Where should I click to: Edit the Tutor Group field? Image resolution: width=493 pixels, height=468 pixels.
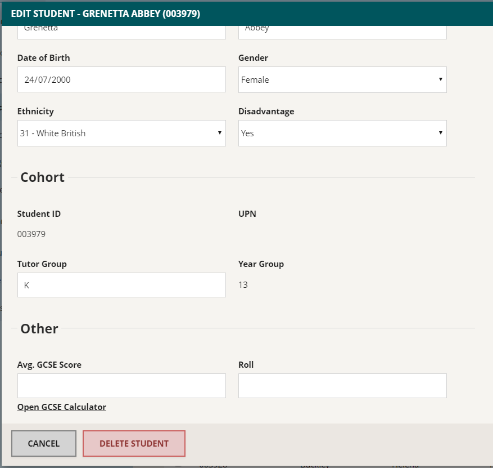pyautogui.click(x=121, y=285)
